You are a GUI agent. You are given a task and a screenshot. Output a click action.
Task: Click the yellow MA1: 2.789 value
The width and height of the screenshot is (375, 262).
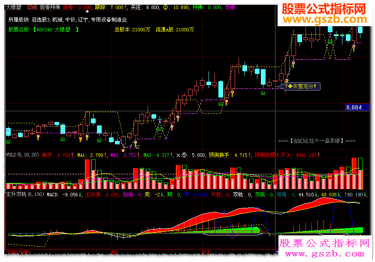(x=92, y=155)
